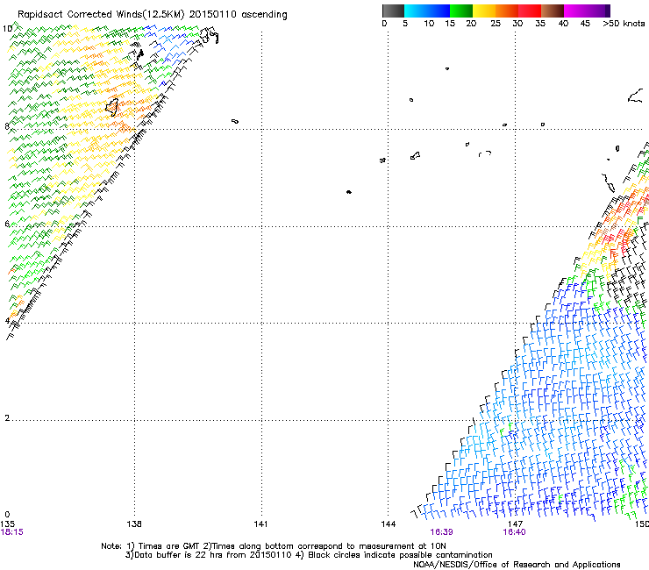Click the brown 35-40 knots color swatch

coord(553,11)
